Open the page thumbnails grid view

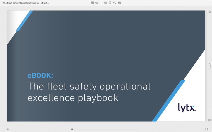(x=92, y=3)
